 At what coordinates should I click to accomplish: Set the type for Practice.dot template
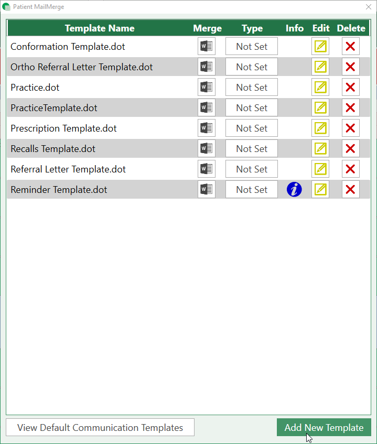[252, 88]
